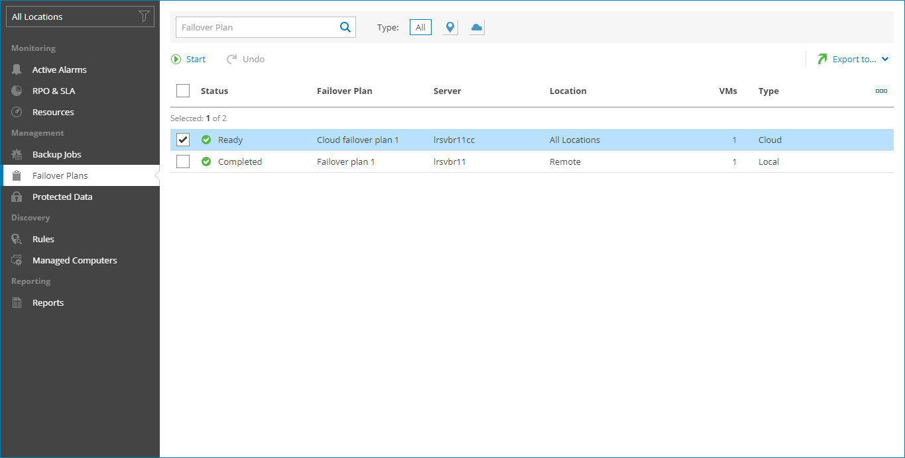Image resolution: width=905 pixels, height=458 pixels.
Task: Filter by local type pin icon
Action: (x=450, y=27)
